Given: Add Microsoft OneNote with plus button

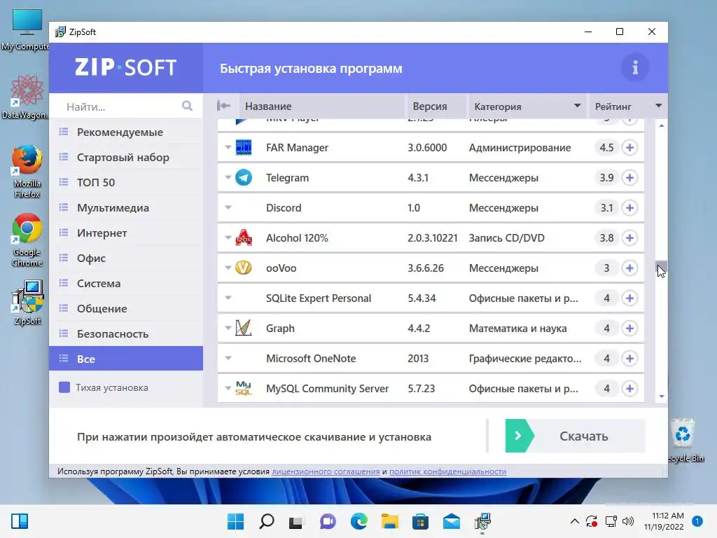Looking at the screenshot, I should [629, 358].
